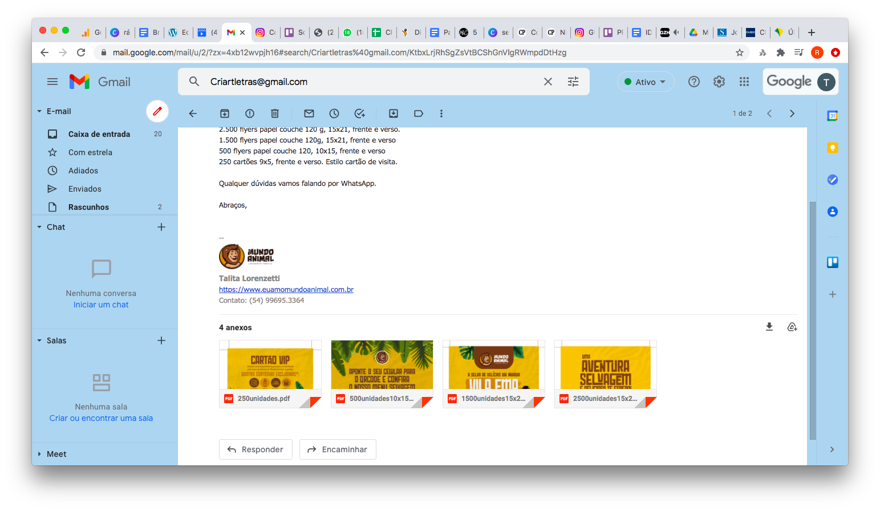This screenshot has height=511, width=880.
Task: Click the Chrome profile avatar R
Action: 817,52
